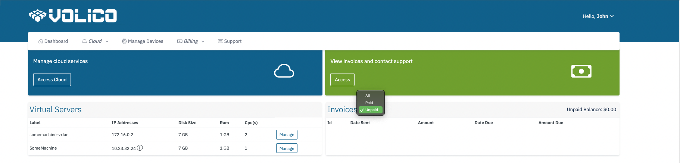The width and height of the screenshot is (680, 163).
Task: Choose Paid in invoice filter
Action: coord(369,103)
